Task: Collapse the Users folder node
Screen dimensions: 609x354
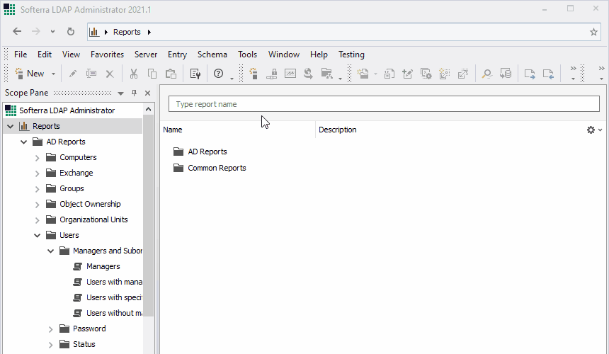Action: (38, 235)
